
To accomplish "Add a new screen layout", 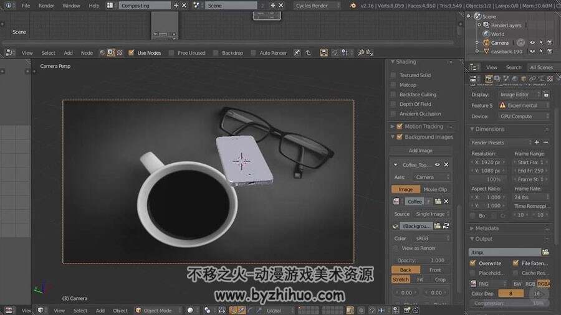I will coord(176,6).
